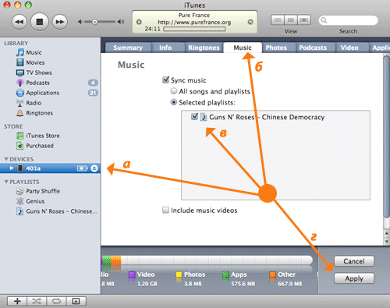The image size is (390, 308).
Task: Toggle the Sync music checkbox
Action: tap(165, 80)
